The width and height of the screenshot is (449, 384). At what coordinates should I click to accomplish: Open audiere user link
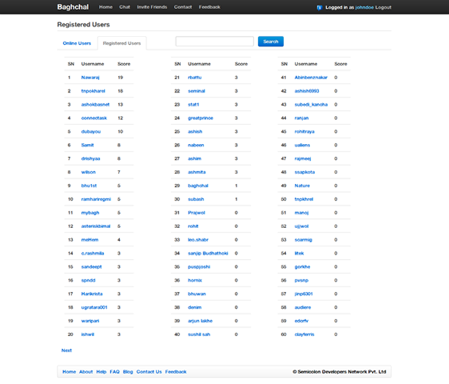[x=302, y=307]
